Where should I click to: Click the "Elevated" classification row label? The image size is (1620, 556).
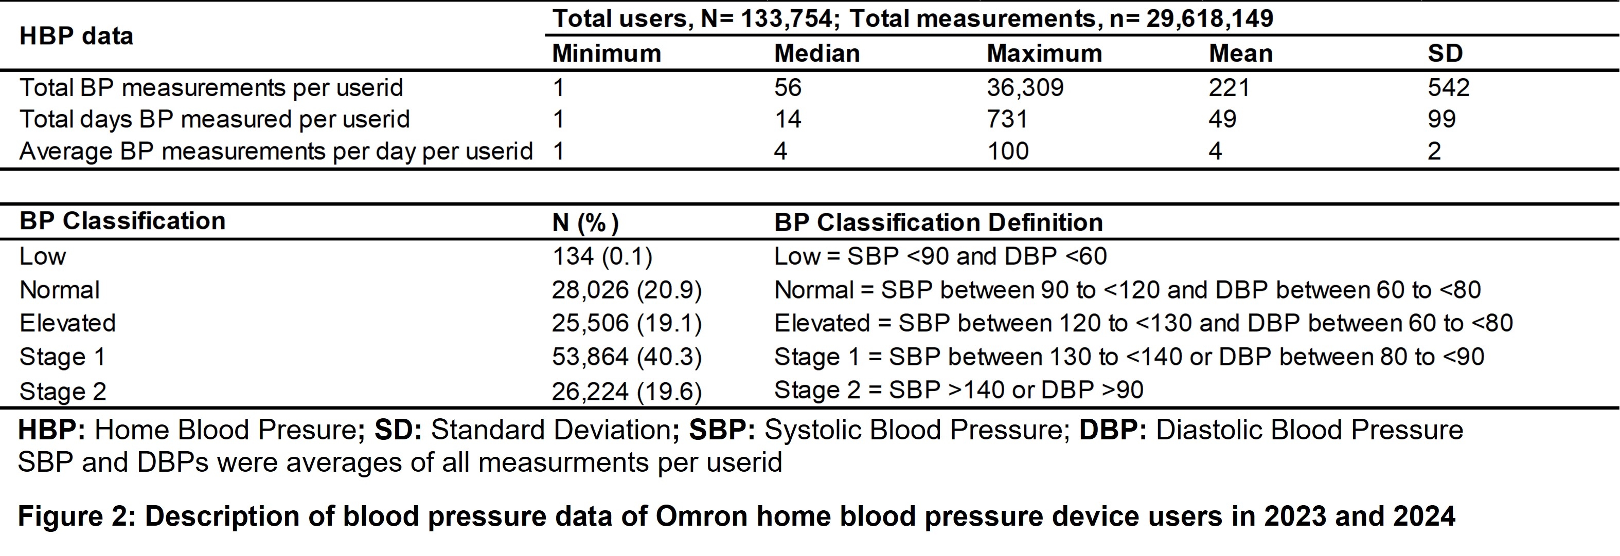(x=68, y=324)
